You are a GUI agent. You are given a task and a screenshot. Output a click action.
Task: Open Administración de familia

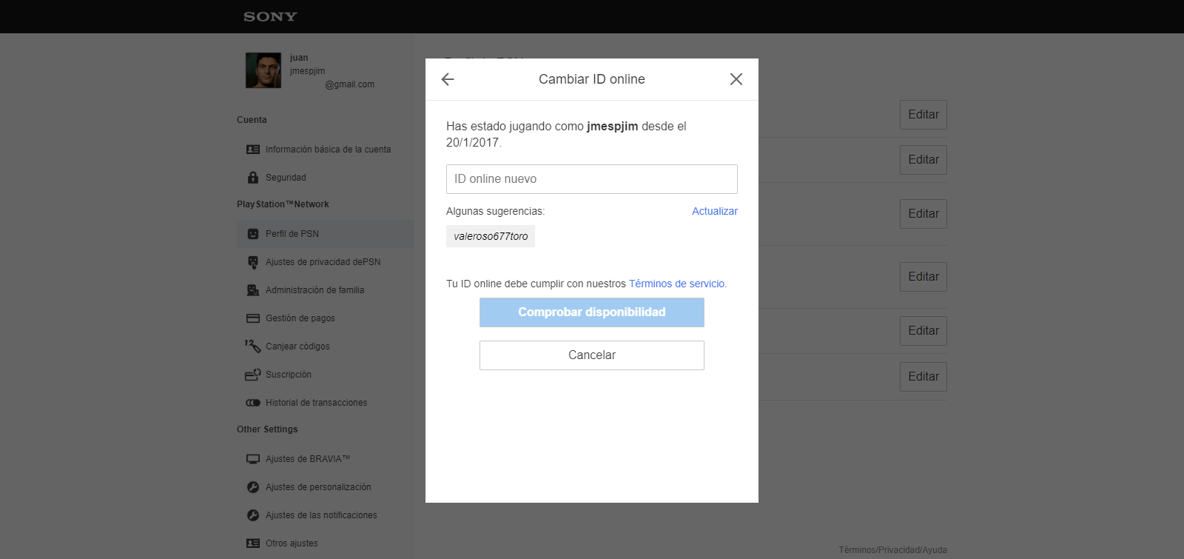point(315,290)
